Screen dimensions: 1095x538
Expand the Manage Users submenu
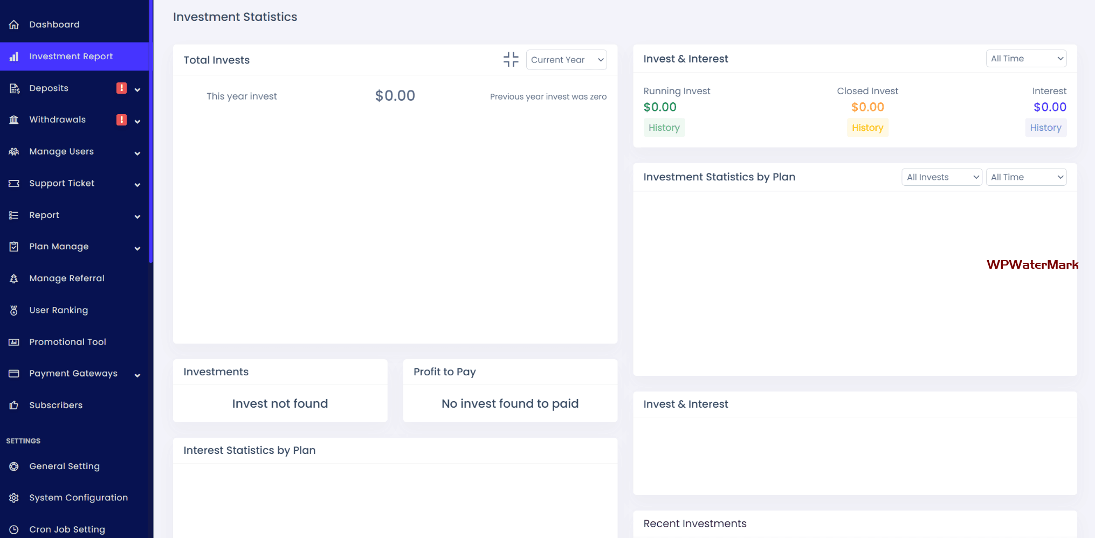point(137,153)
